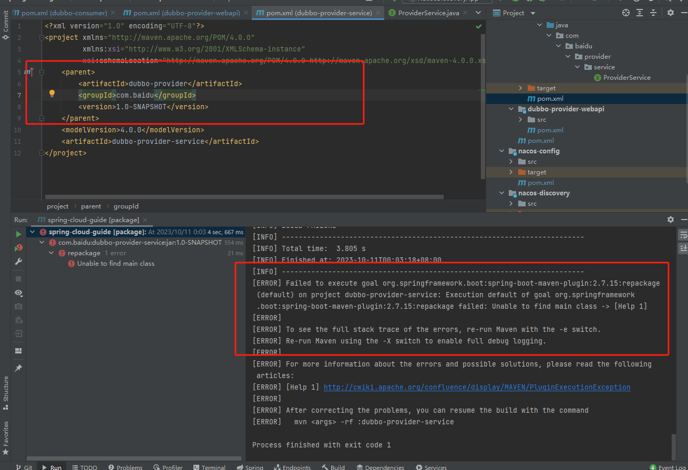Switch to ProviderService.java tab
Image resolution: width=688 pixels, height=470 pixels.
(x=429, y=13)
